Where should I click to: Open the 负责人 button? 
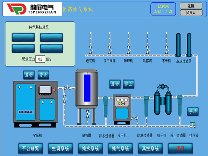click(191, 12)
